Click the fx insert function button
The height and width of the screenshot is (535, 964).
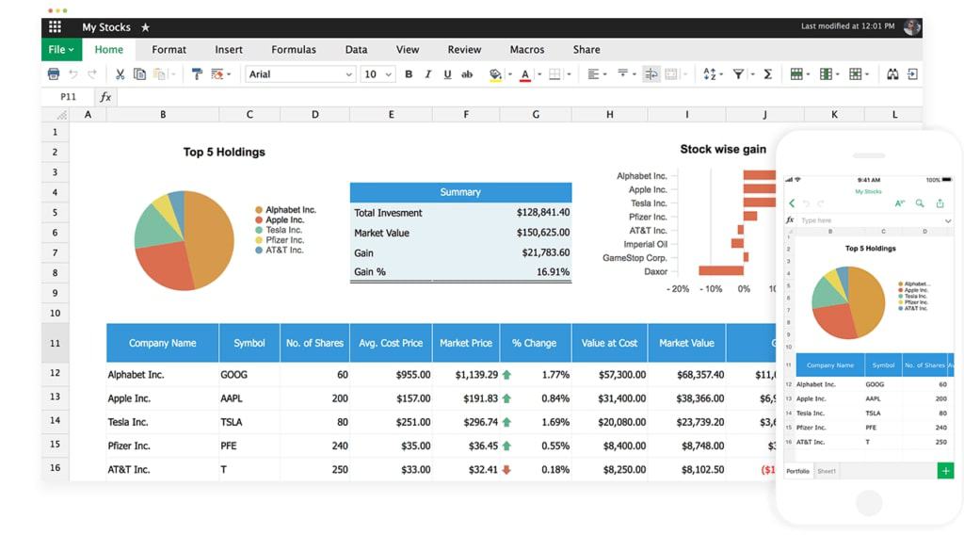[105, 97]
